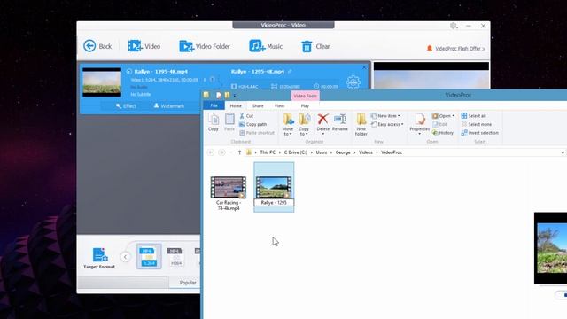Image resolution: width=567 pixels, height=319 pixels.
Task: Open quick access toolbar dropdown arrow
Action: 235,96
